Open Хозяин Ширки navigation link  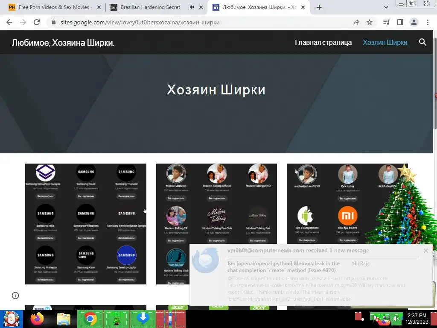(385, 42)
